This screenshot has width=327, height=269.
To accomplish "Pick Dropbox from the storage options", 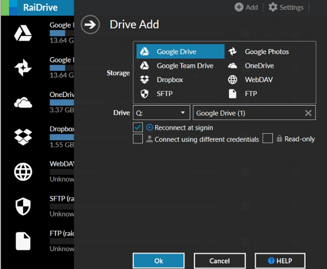I will tap(181, 80).
